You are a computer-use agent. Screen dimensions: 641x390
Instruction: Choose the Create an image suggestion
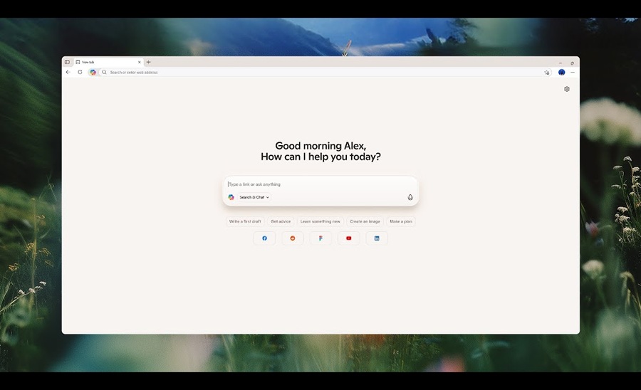(x=365, y=221)
